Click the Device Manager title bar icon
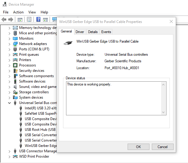This screenshot has width=188, height=163. pos(5,4)
